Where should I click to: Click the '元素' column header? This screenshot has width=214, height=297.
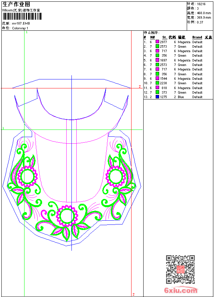(208, 37)
